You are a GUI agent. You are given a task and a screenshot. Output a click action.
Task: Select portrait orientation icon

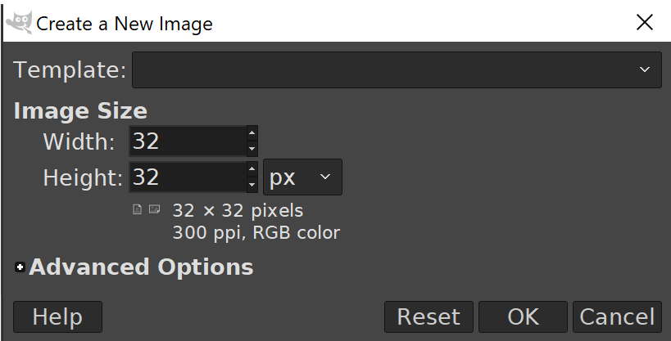click(138, 210)
